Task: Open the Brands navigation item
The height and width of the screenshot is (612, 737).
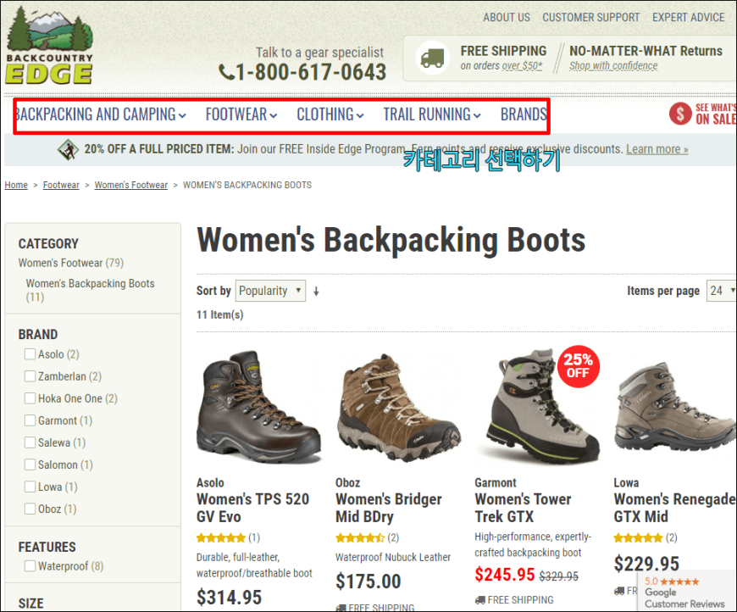Action: (x=524, y=114)
